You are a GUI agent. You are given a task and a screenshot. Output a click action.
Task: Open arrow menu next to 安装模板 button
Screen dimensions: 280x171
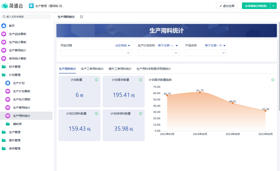click(x=274, y=6)
